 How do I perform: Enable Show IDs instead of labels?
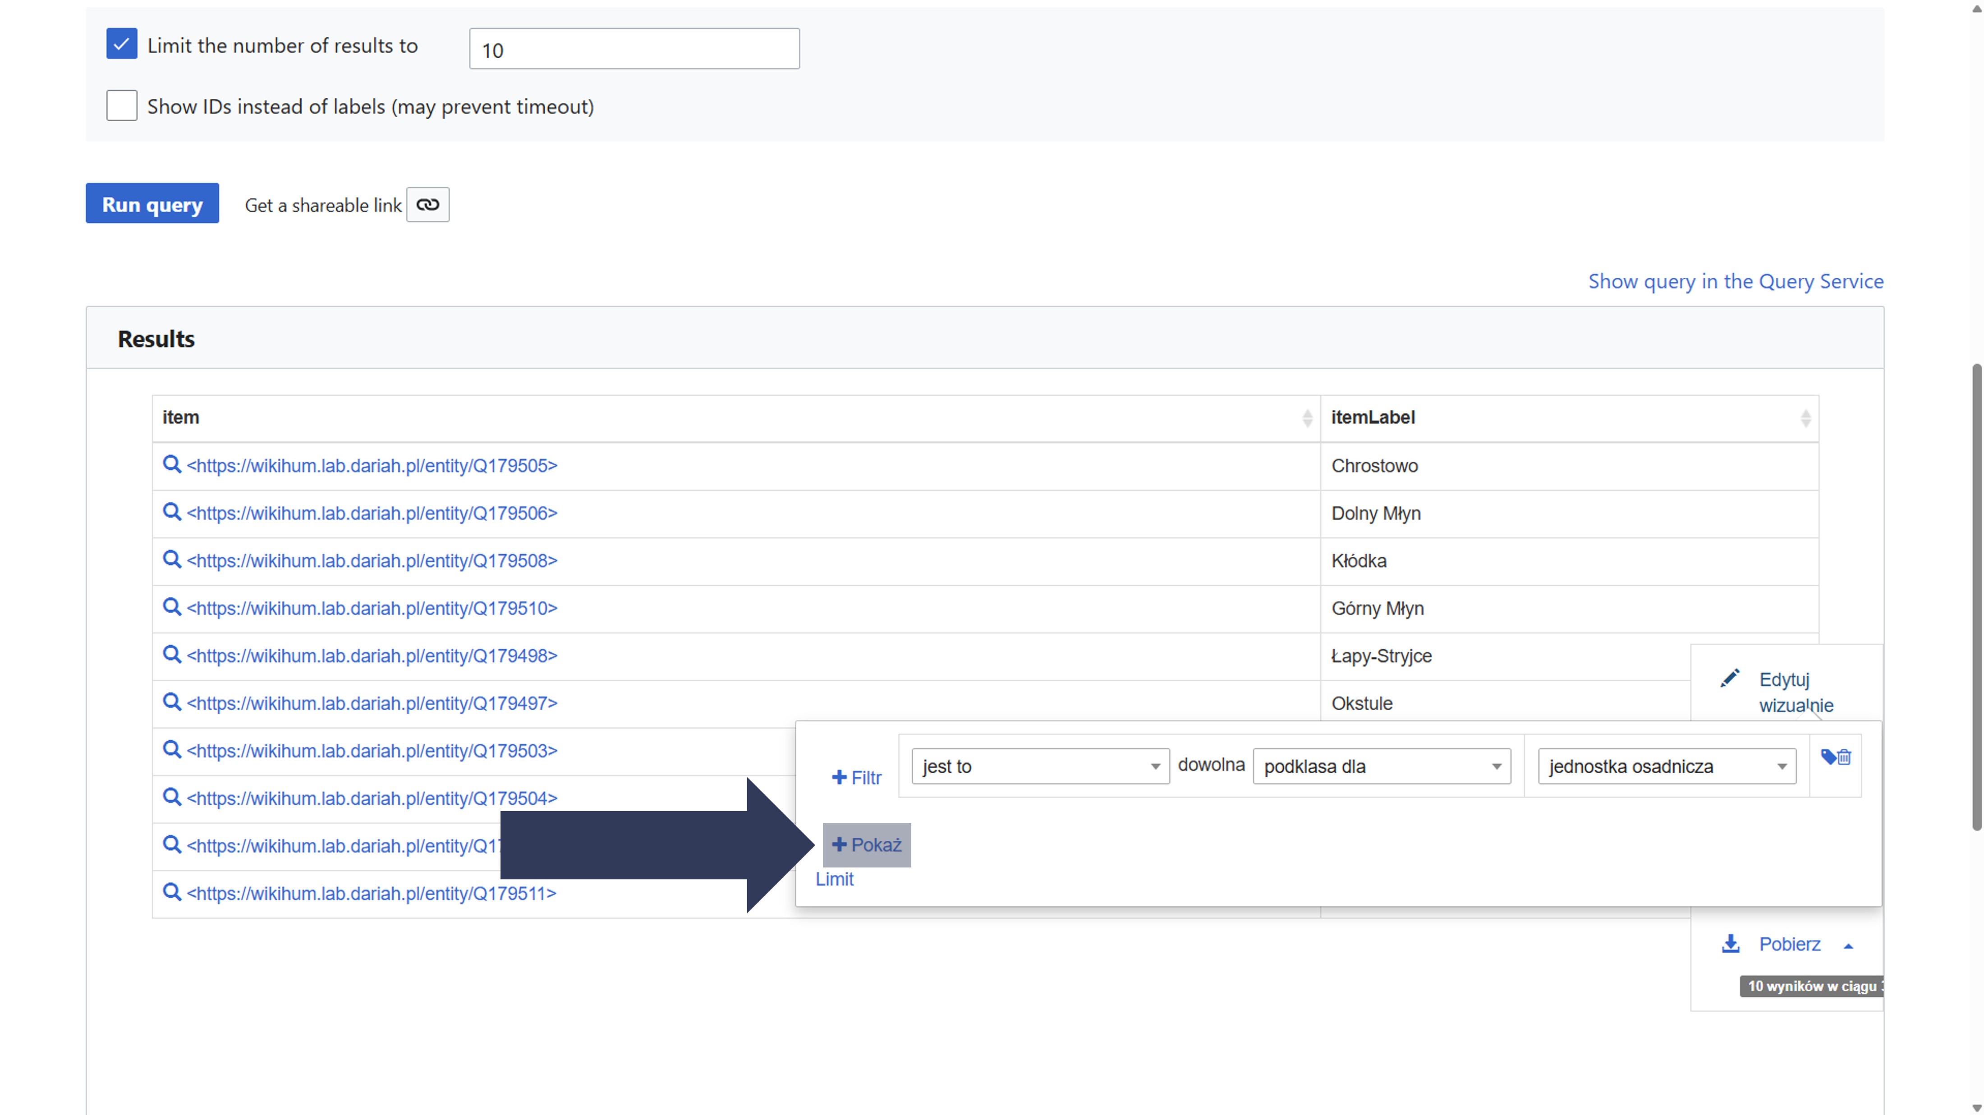click(x=122, y=106)
